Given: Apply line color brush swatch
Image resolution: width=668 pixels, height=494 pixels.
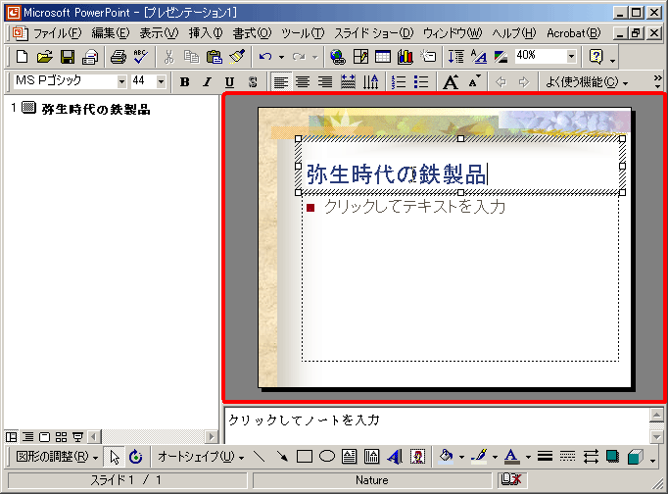Looking at the screenshot, I should click(479, 457).
